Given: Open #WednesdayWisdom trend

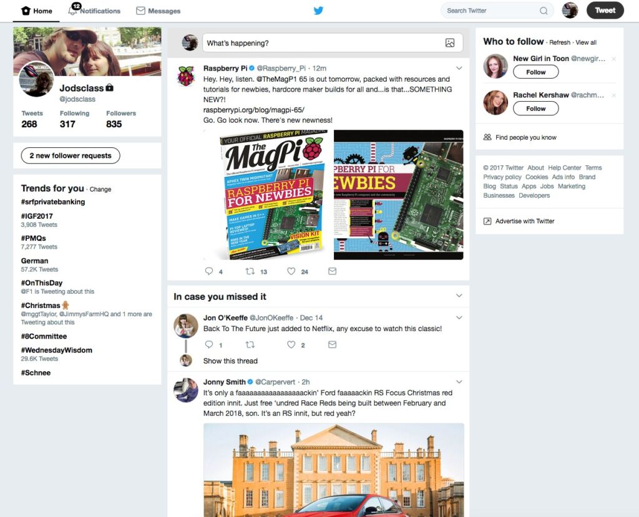Looking at the screenshot, I should 56,350.
